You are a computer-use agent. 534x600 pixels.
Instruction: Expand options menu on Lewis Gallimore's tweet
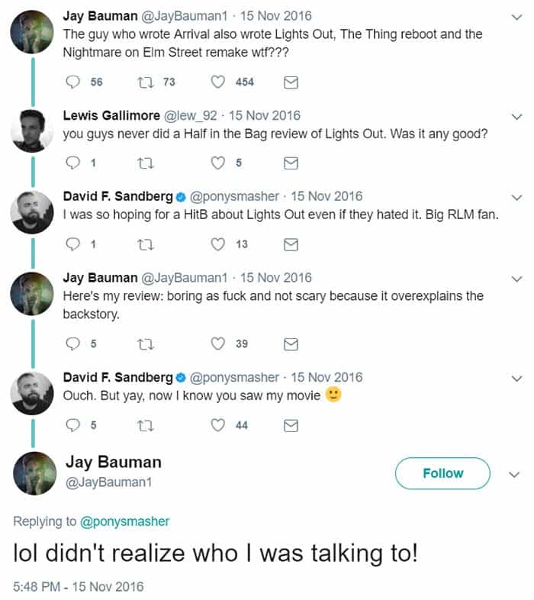click(x=516, y=117)
